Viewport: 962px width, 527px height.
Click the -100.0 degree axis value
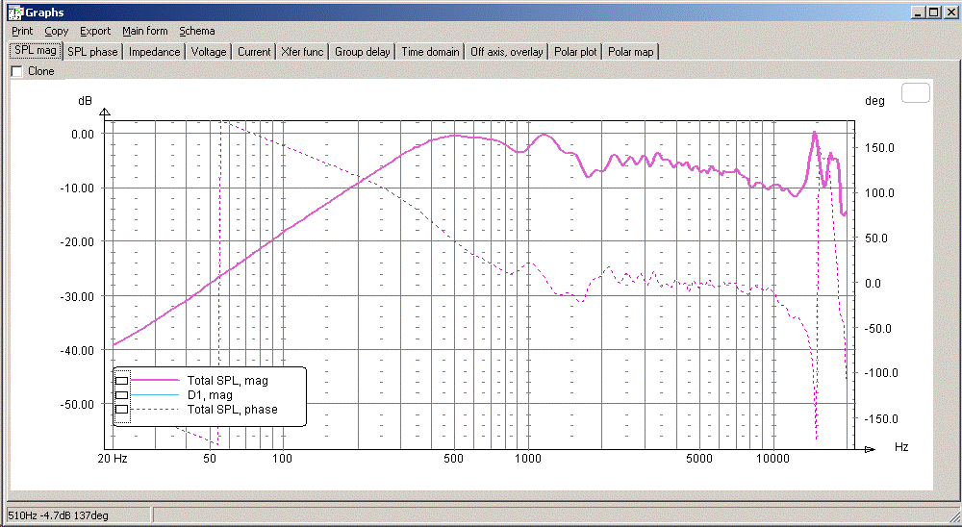coord(881,373)
